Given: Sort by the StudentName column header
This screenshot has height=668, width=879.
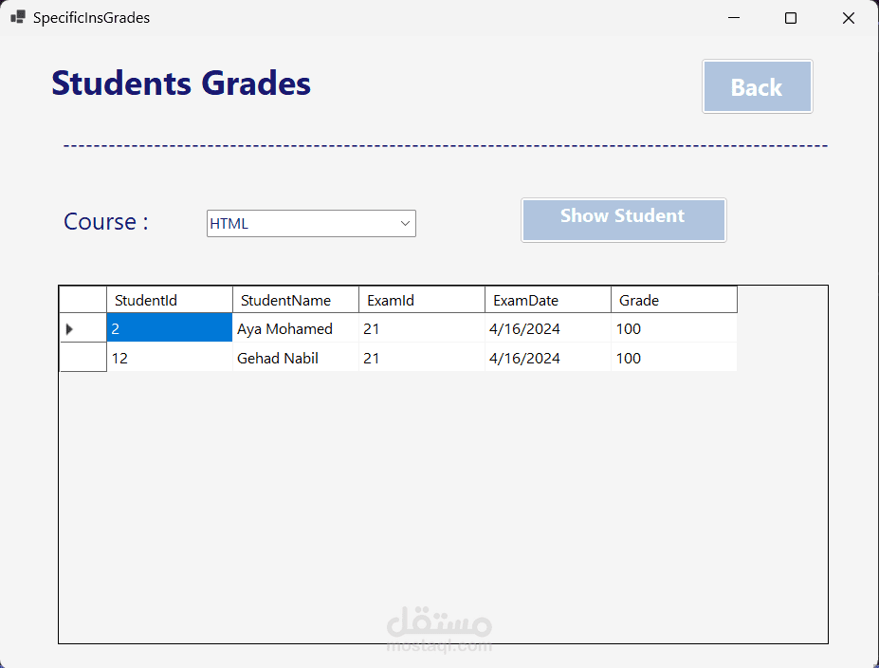Looking at the screenshot, I should point(296,300).
